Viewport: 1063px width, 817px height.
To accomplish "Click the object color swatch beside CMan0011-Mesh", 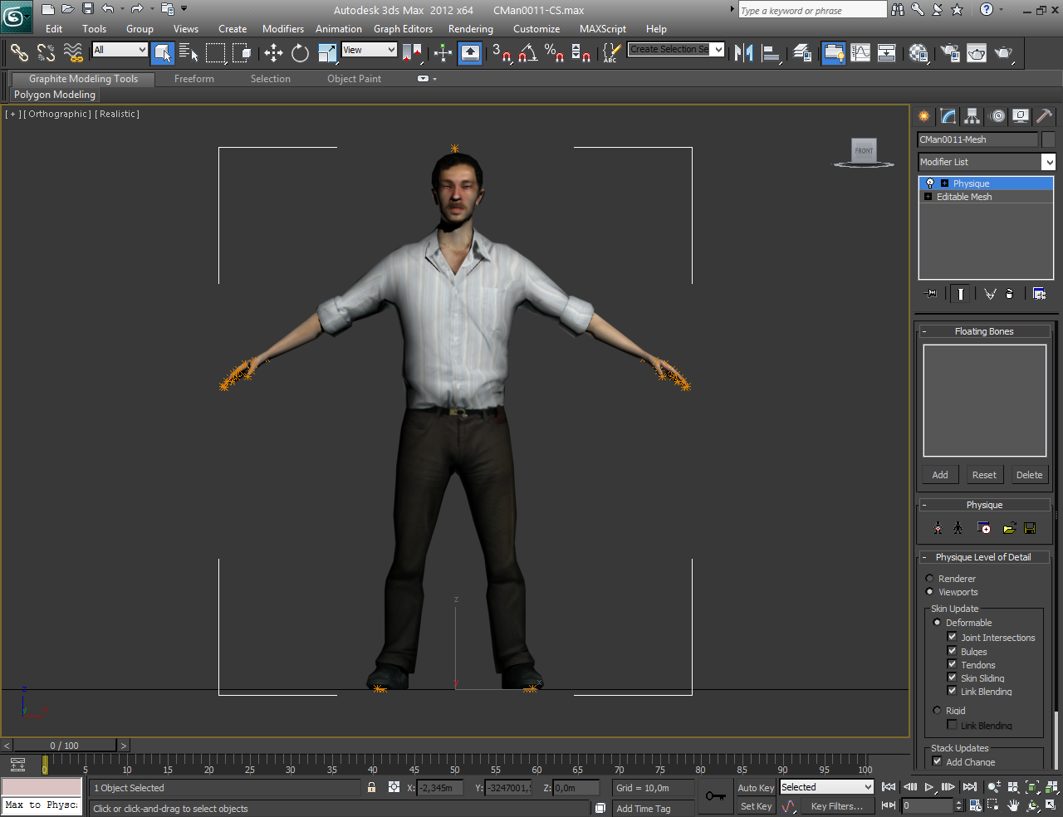I will [x=1048, y=139].
